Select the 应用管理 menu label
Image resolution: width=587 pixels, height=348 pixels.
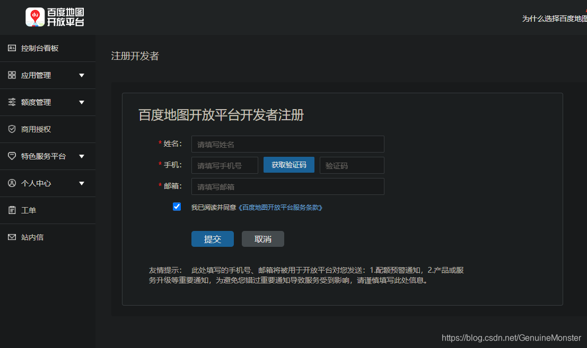tap(36, 75)
